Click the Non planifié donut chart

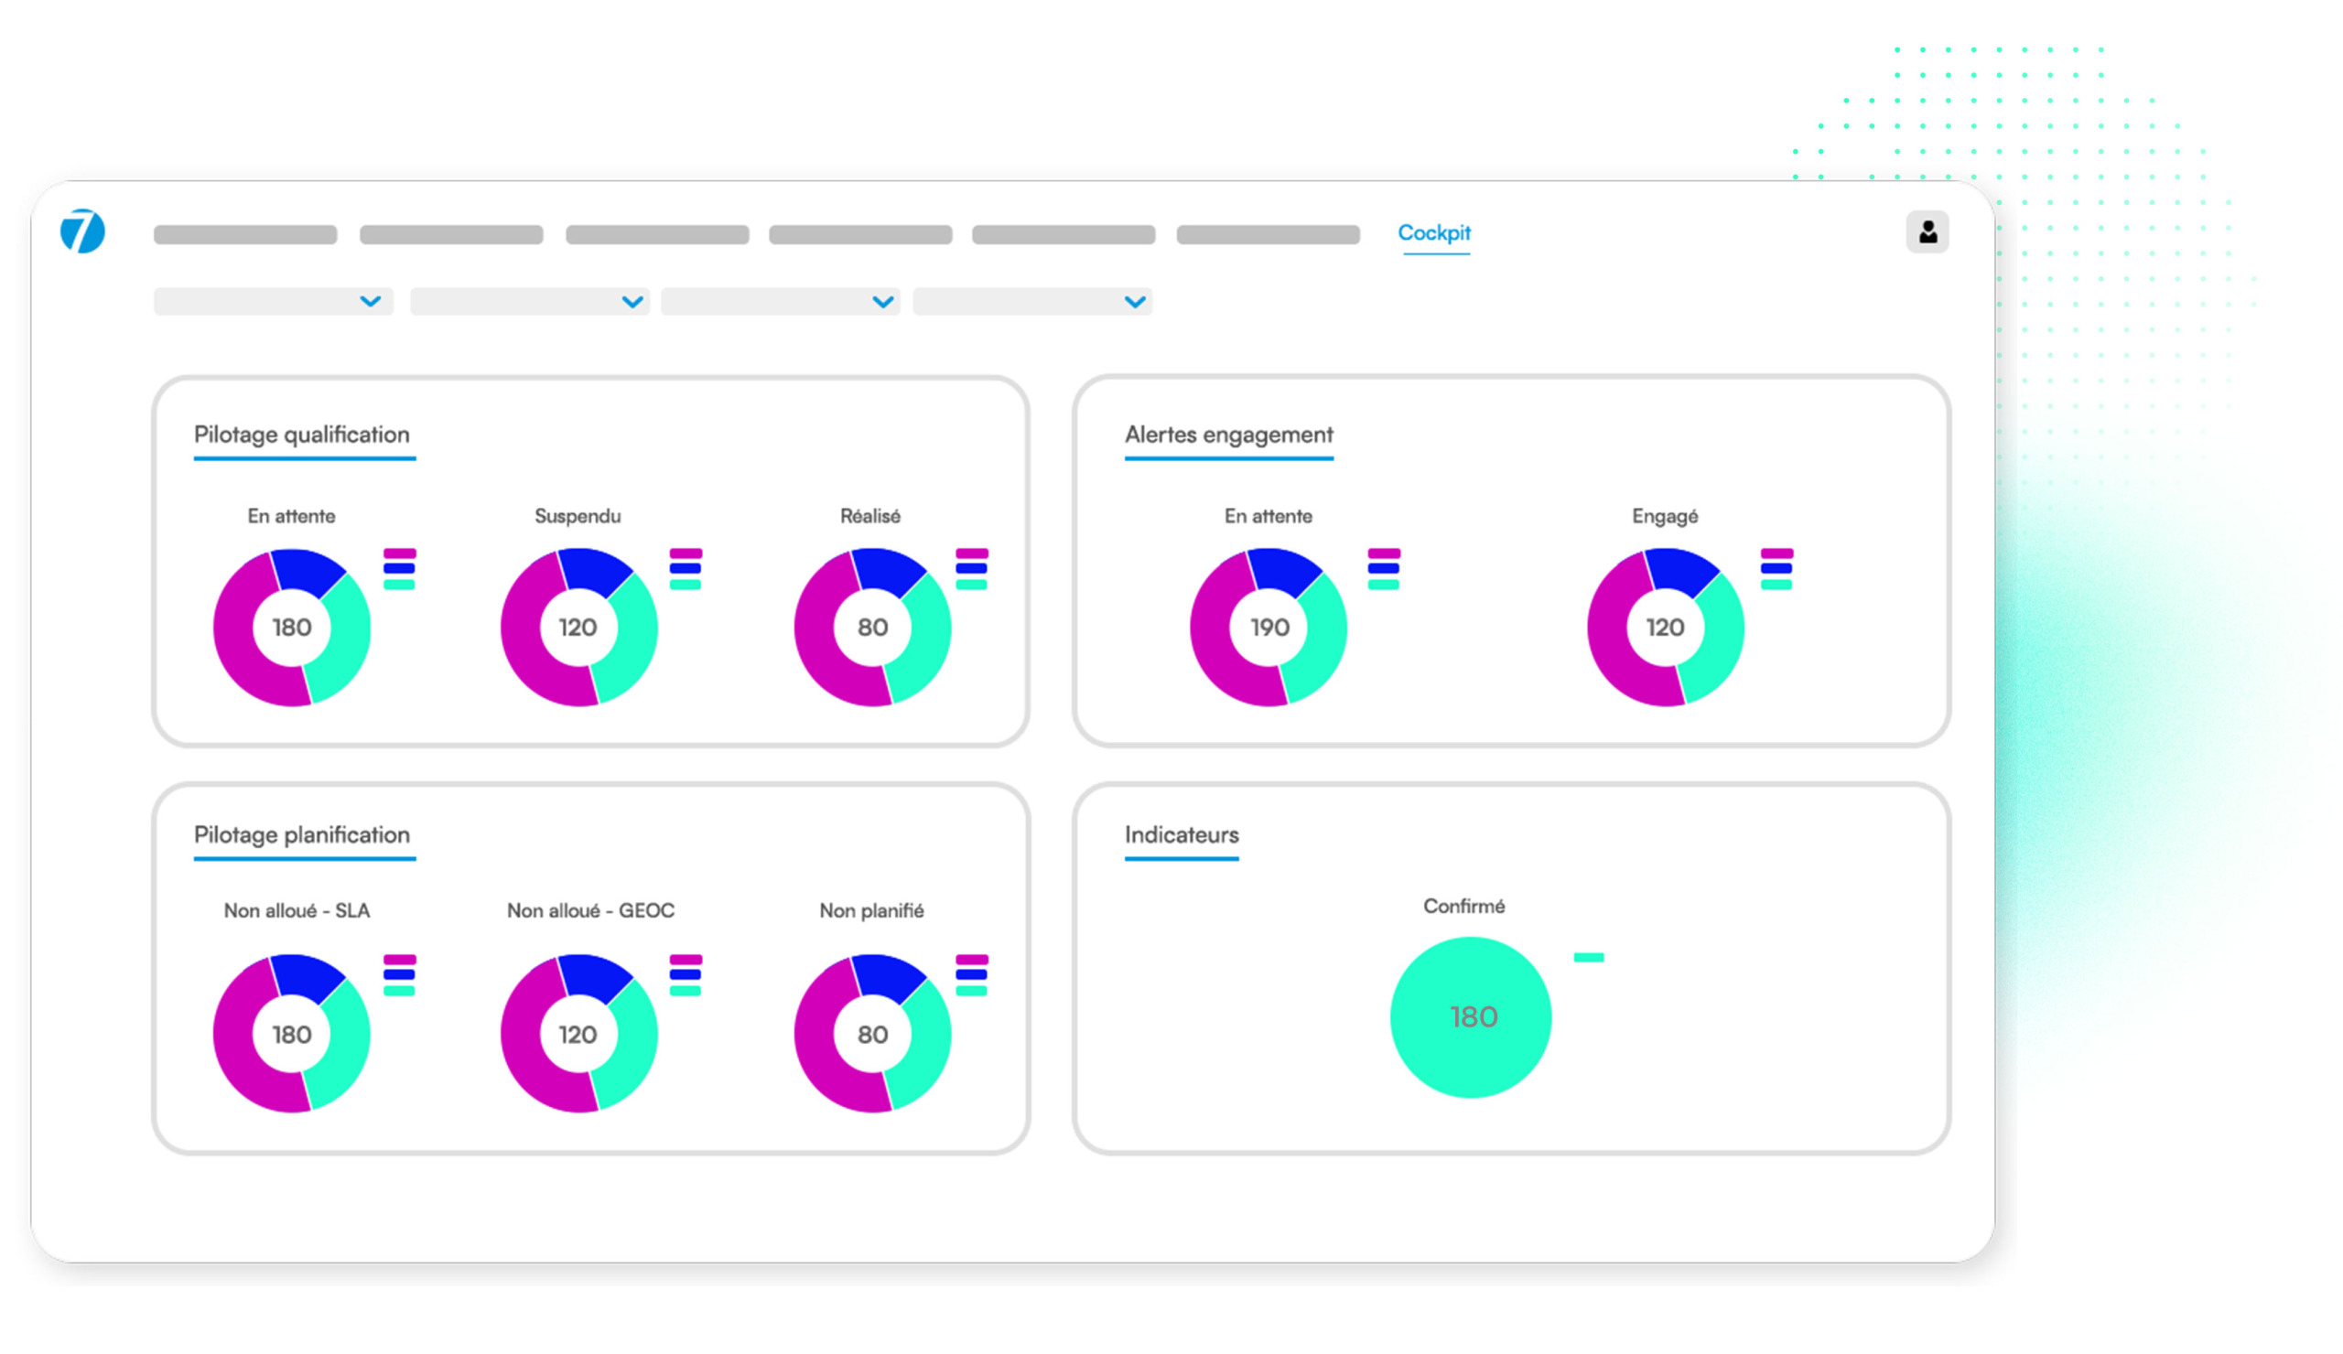coord(872,1034)
